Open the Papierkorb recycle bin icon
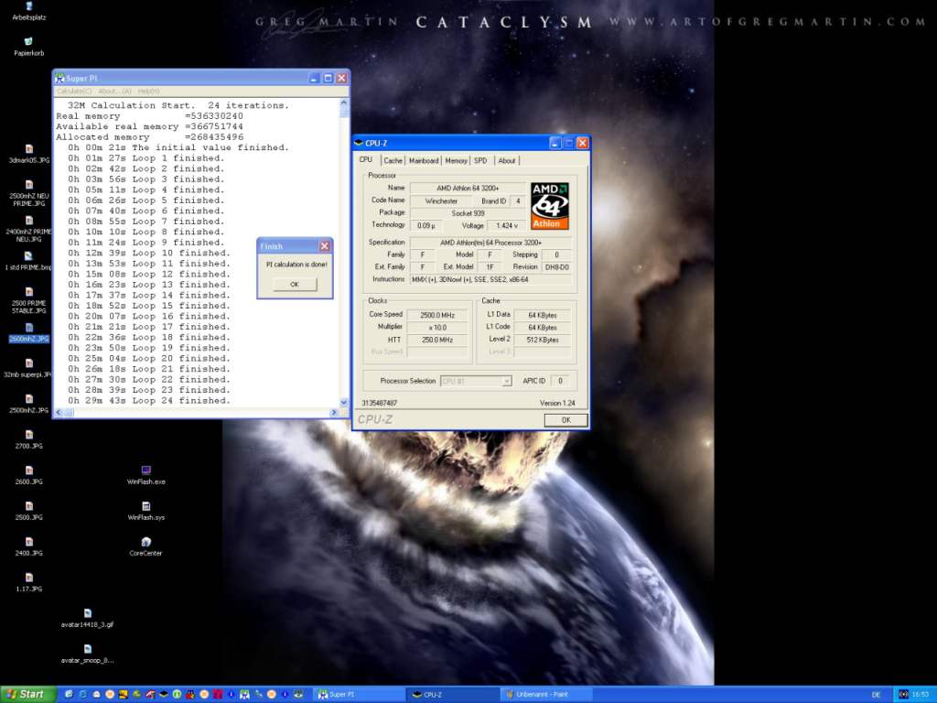The image size is (937, 703). click(x=28, y=46)
